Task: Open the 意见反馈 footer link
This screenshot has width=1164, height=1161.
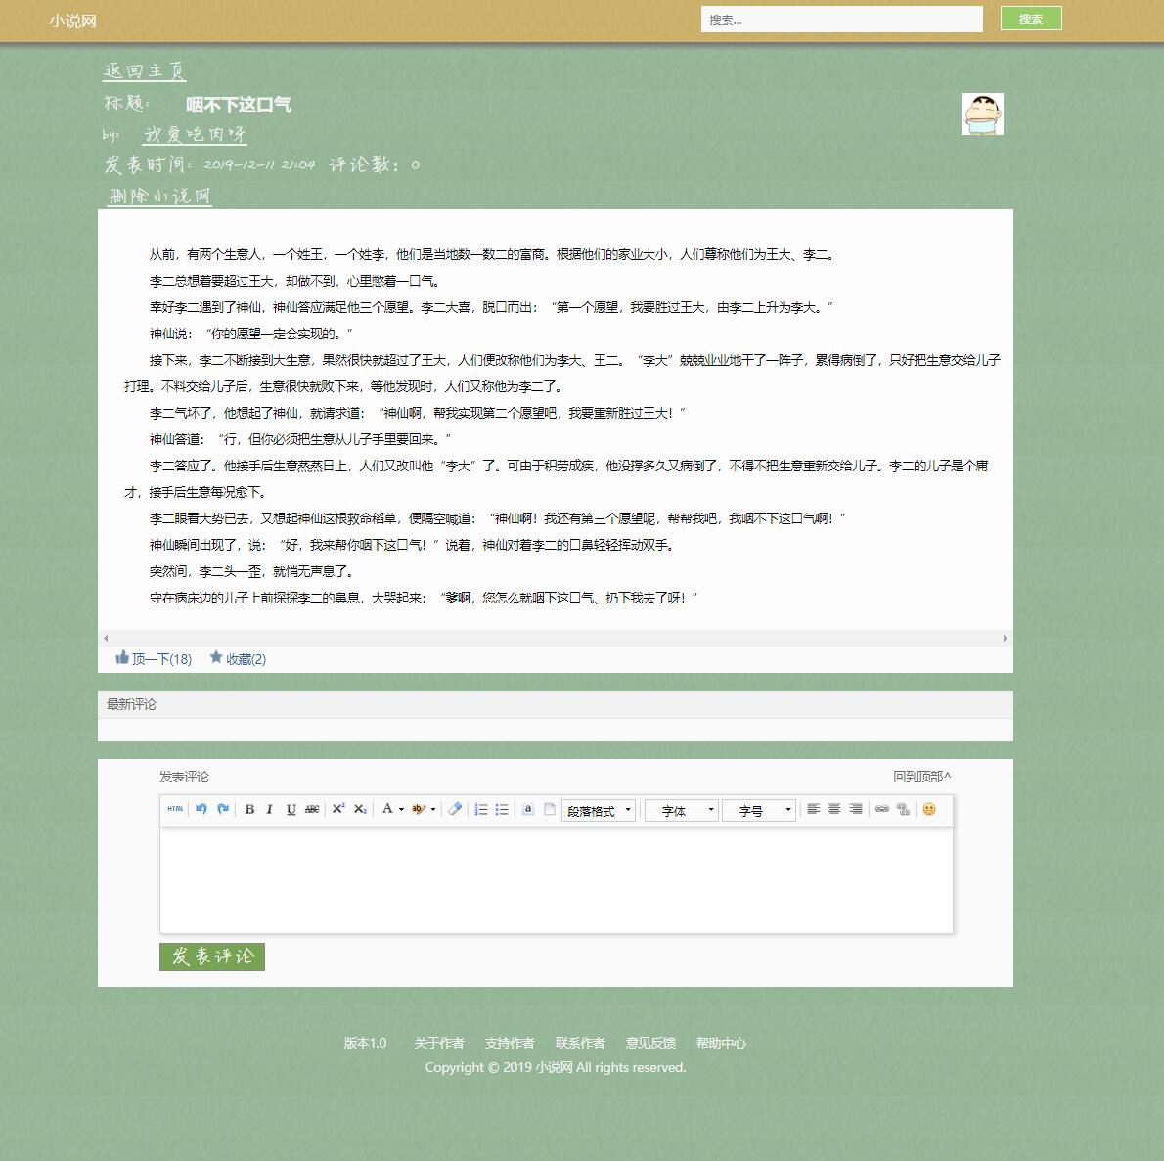Action: 649,1043
